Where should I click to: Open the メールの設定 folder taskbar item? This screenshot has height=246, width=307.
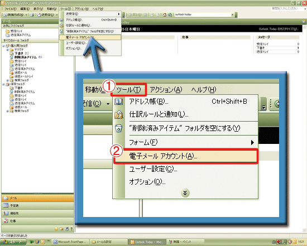(109, 242)
